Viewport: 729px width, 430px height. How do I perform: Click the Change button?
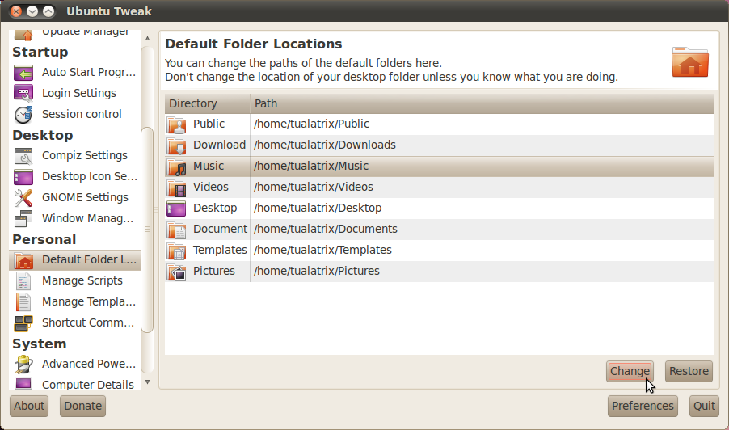point(630,372)
